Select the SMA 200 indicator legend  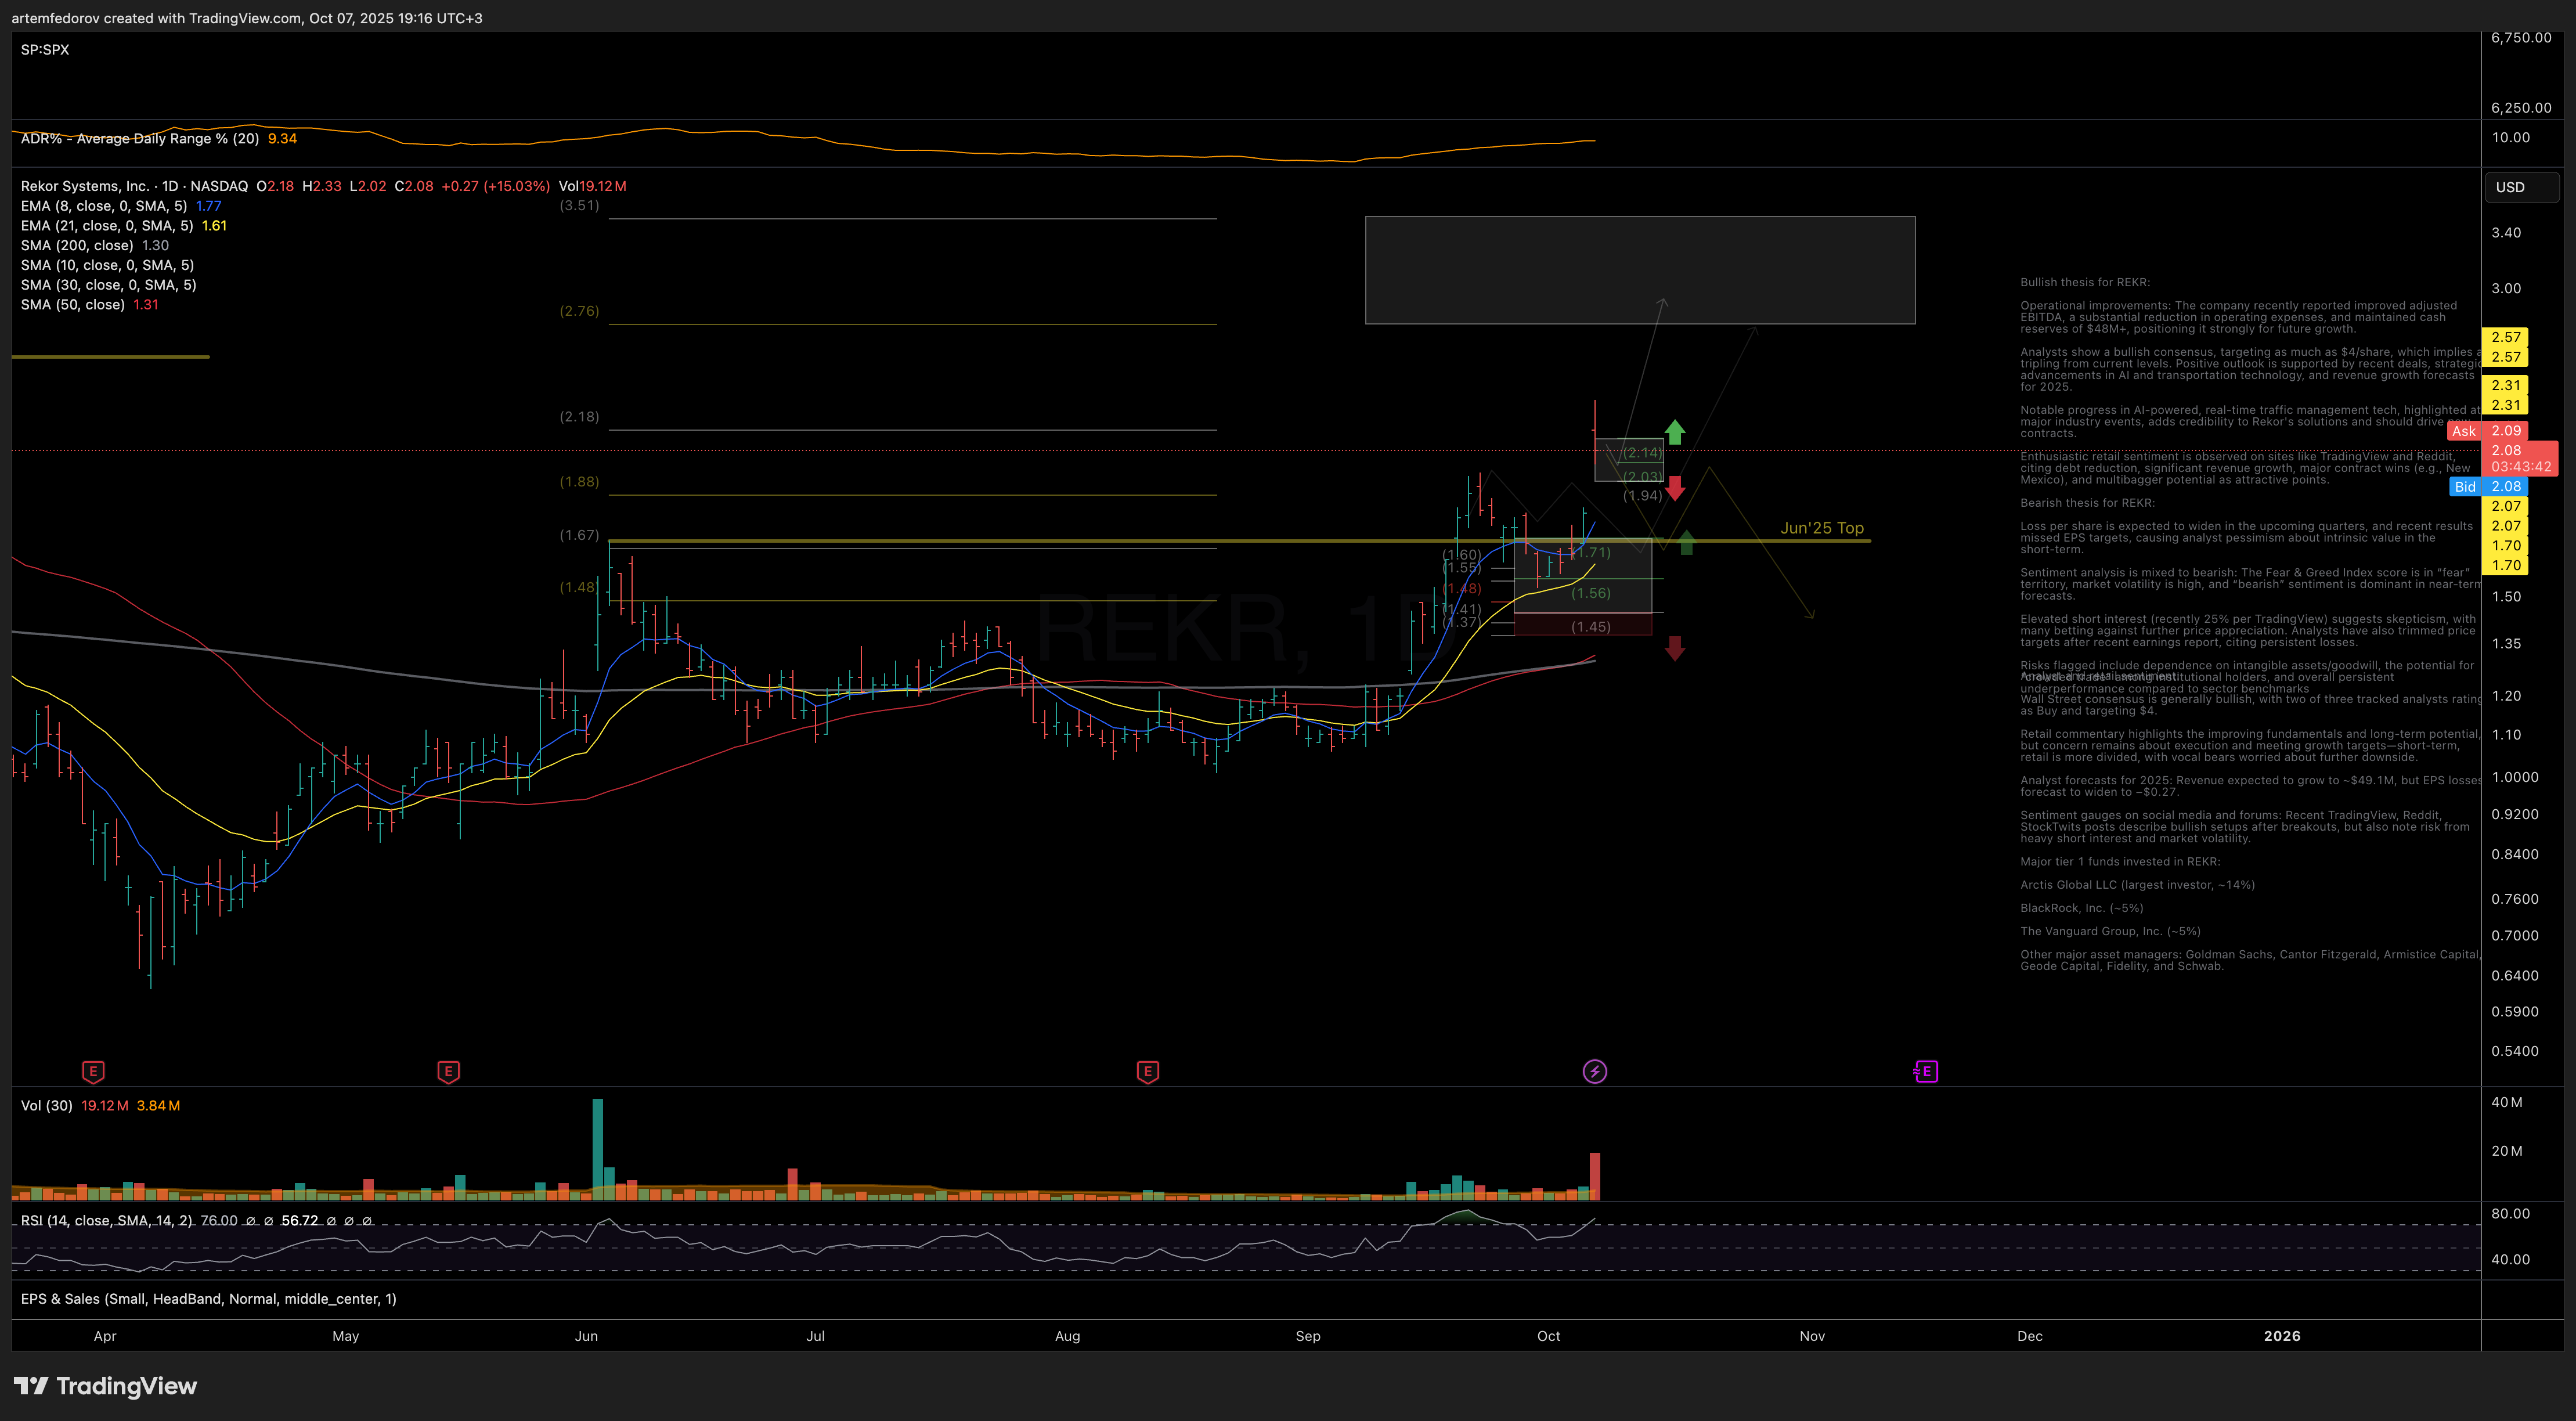click(95, 245)
